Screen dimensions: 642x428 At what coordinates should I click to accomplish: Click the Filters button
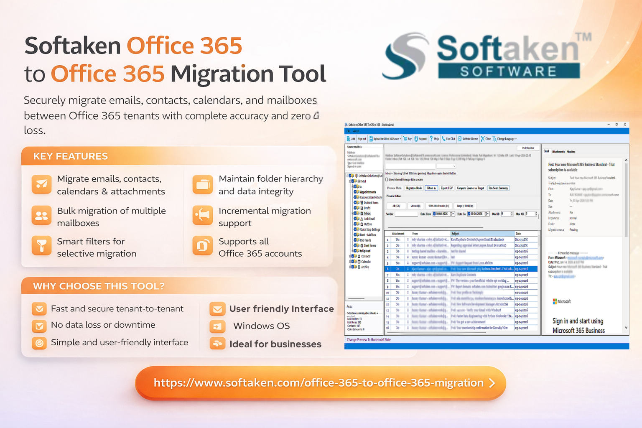[x=431, y=188]
